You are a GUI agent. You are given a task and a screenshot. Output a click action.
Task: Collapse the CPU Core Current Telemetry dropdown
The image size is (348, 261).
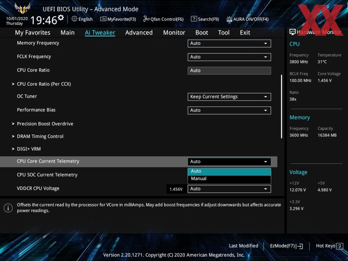pos(229,162)
